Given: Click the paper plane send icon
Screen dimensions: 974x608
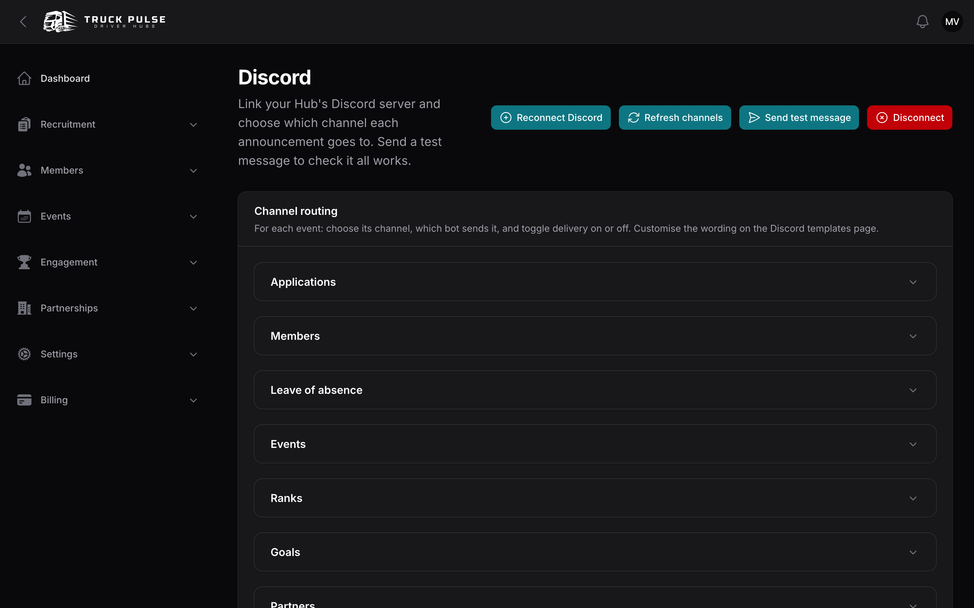Looking at the screenshot, I should pyautogui.click(x=754, y=118).
